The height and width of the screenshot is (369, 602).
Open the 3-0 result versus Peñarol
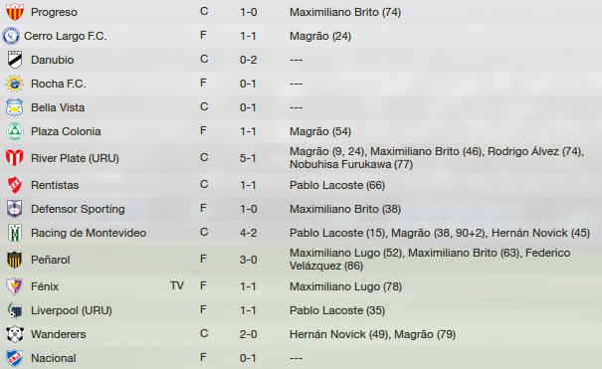click(248, 260)
